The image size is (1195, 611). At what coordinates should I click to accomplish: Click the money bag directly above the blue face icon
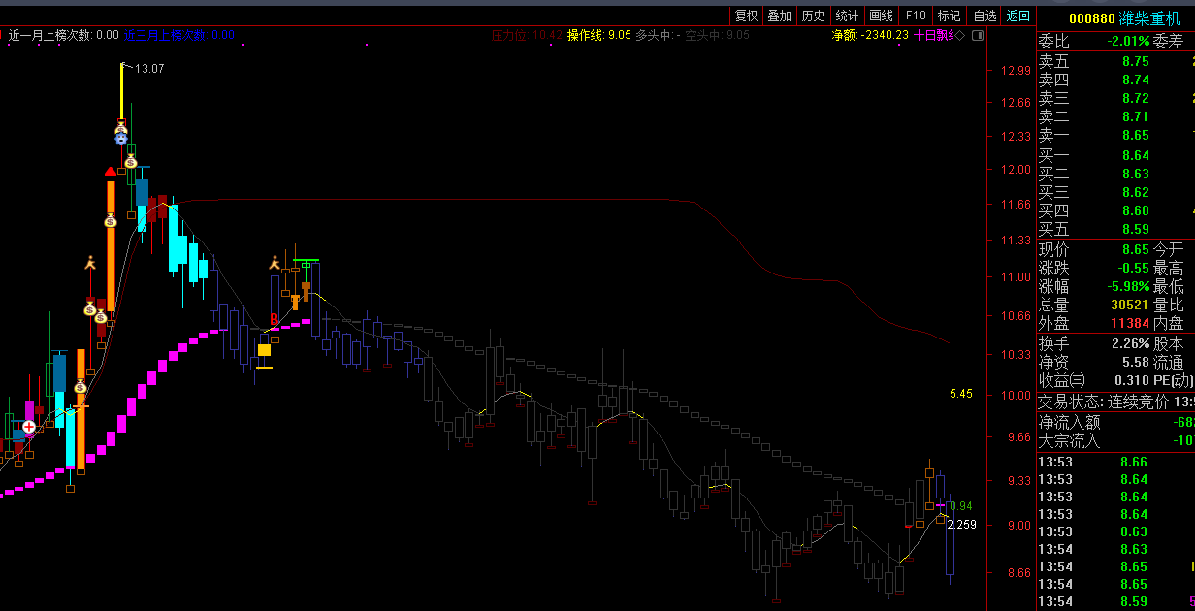point(121,126)
